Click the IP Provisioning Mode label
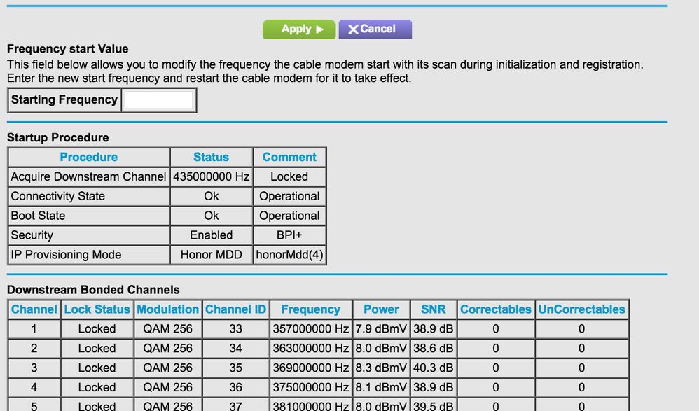This screenshot has height=411, width=699. pyautogui.click(x=66, y=256)
